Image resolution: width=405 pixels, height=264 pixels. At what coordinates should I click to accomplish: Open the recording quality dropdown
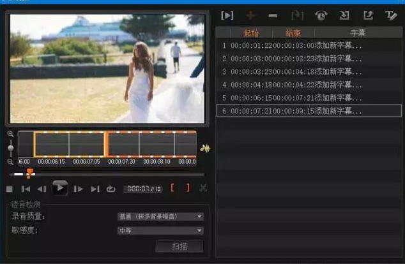[x=160, y=217]
